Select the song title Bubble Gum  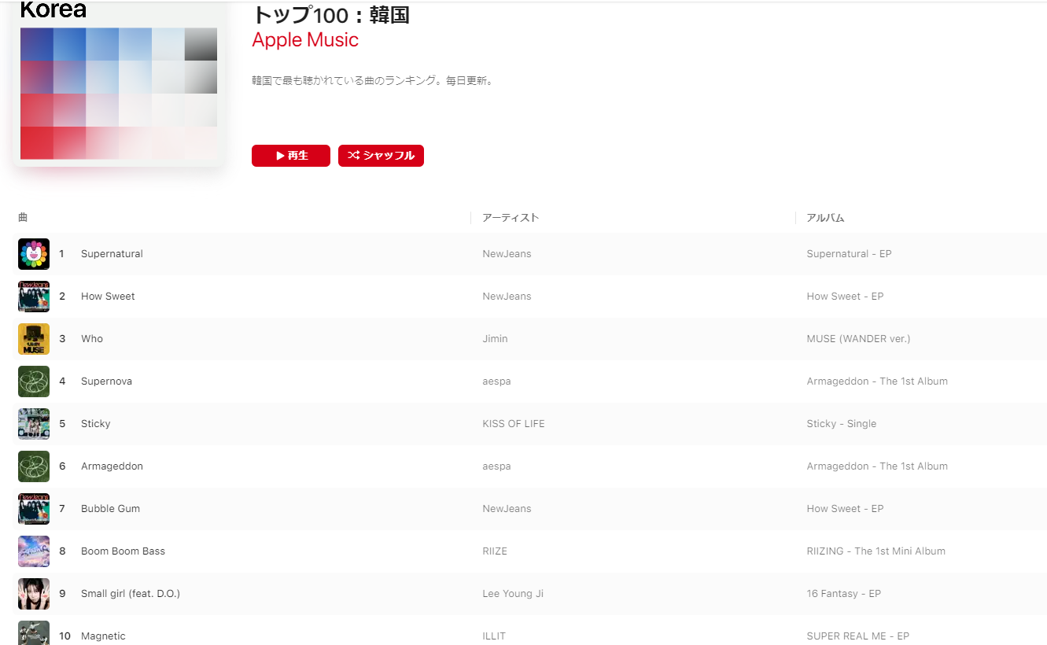(110, 509)
